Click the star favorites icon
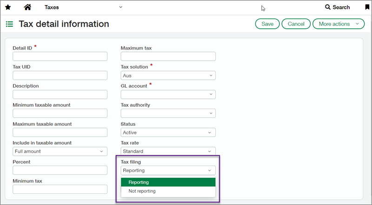 7,7
